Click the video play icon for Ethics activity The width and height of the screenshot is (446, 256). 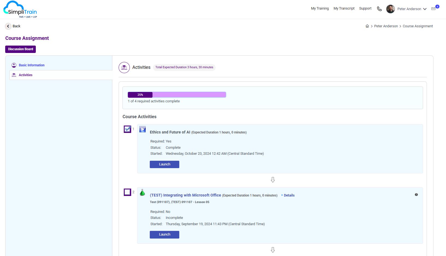point(142,129)
